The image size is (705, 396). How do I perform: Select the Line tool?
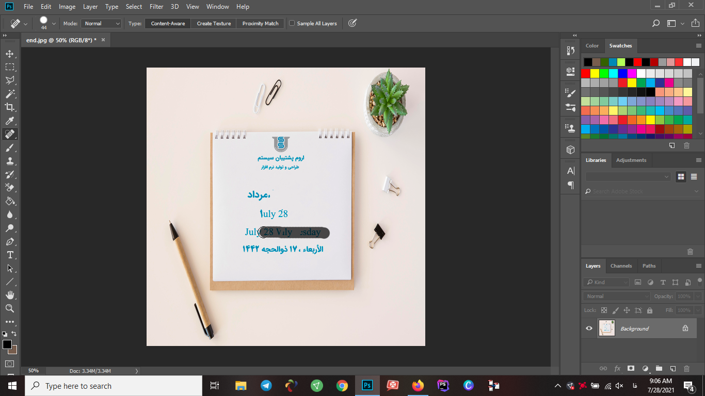[x=9, y=282]
